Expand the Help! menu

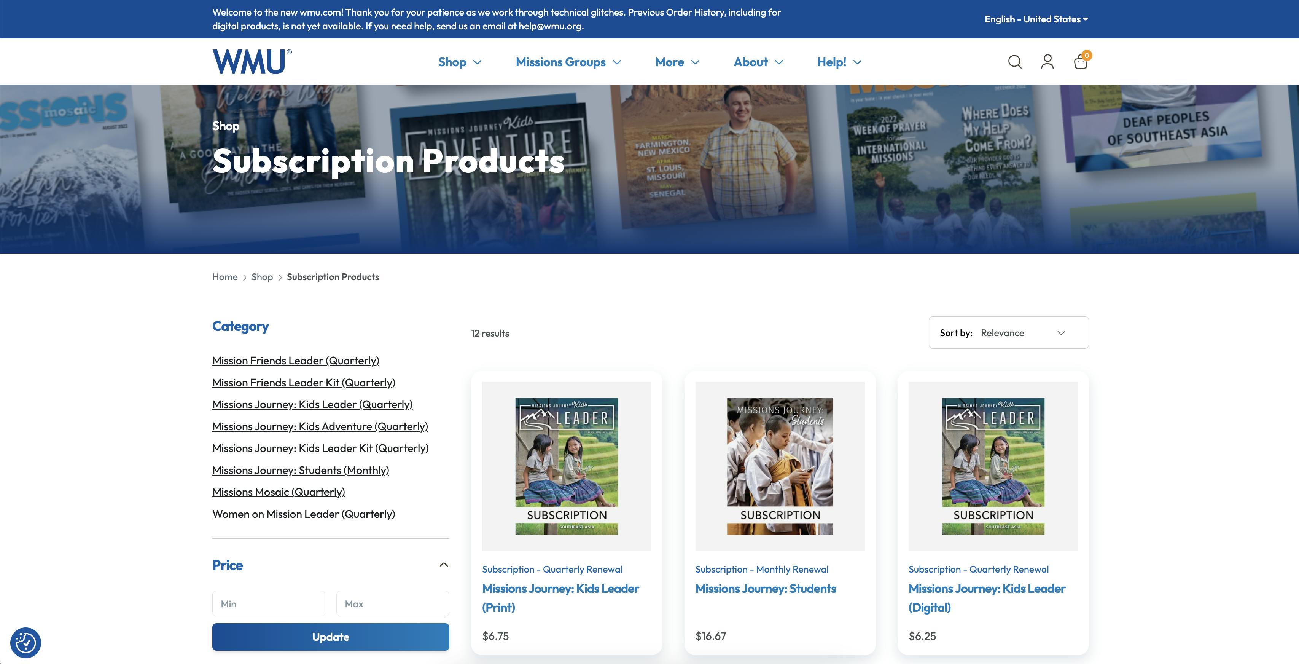[x=839, y=62]
